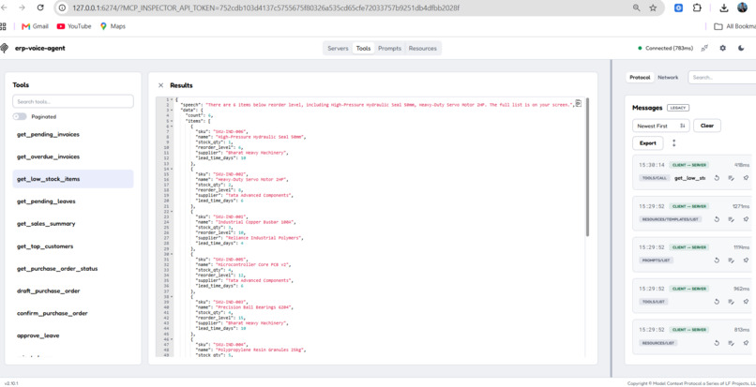
Task: Switch to the Servers tab
Action: click(338, 48)
